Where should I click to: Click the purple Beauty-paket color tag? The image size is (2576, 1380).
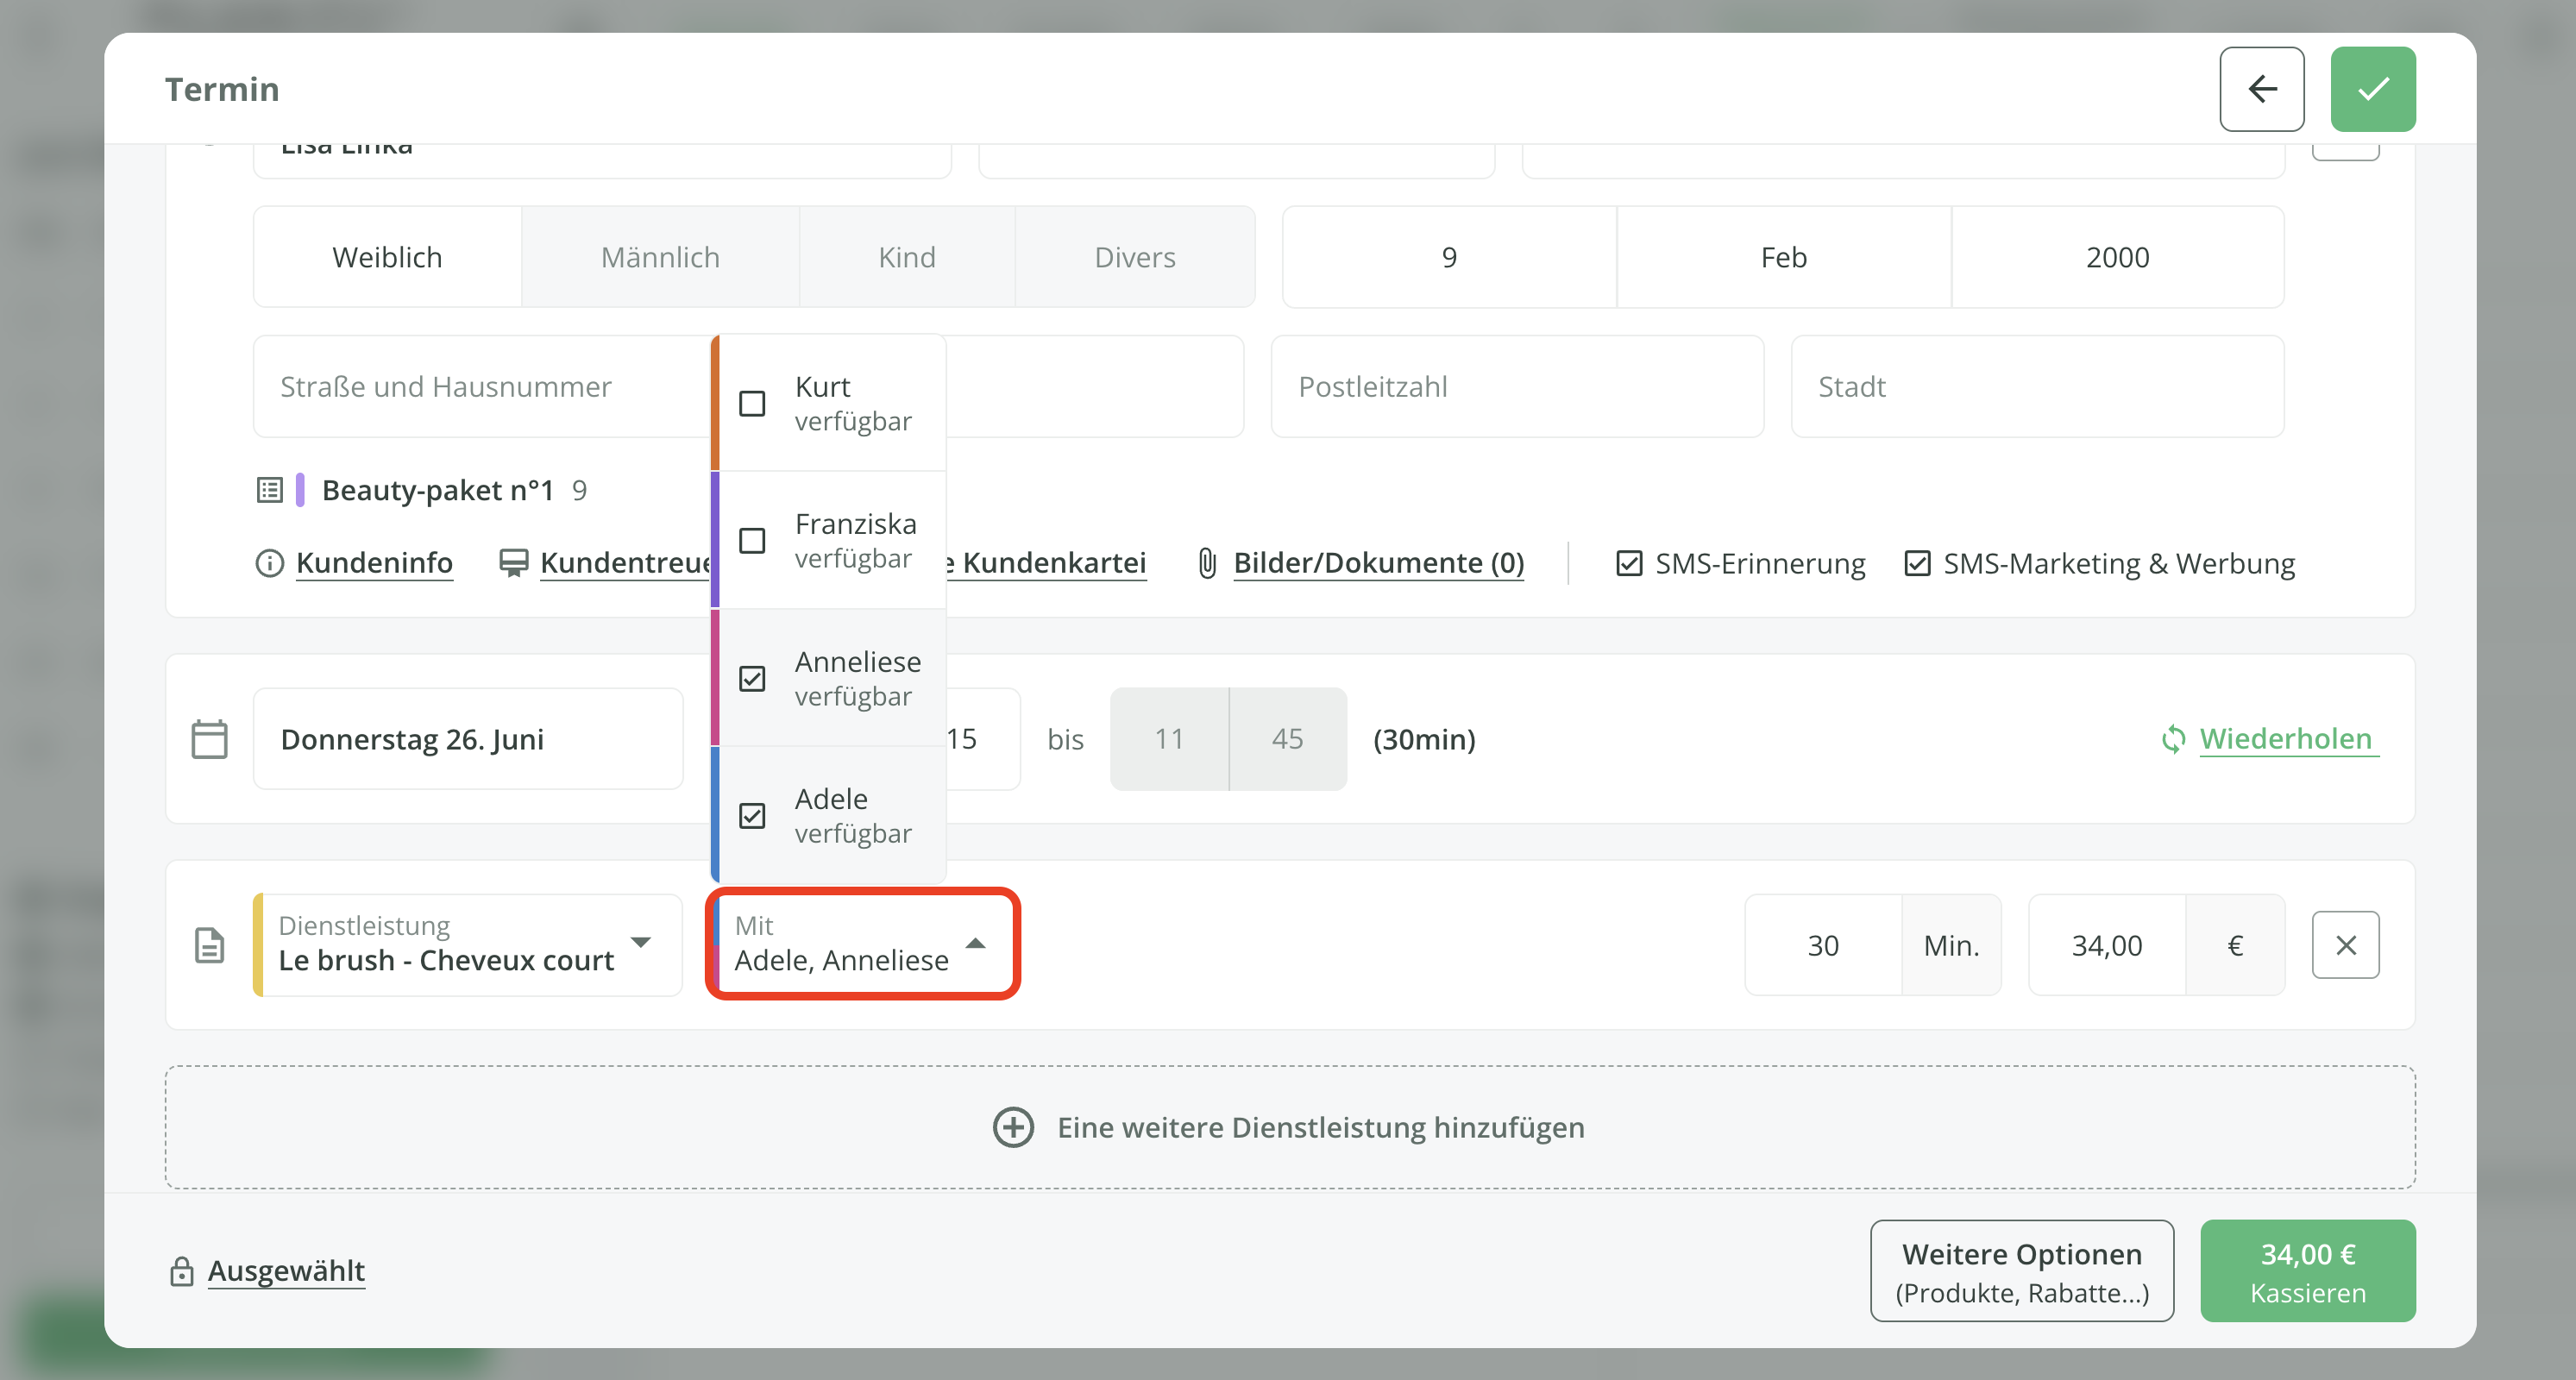click(300, 490)
